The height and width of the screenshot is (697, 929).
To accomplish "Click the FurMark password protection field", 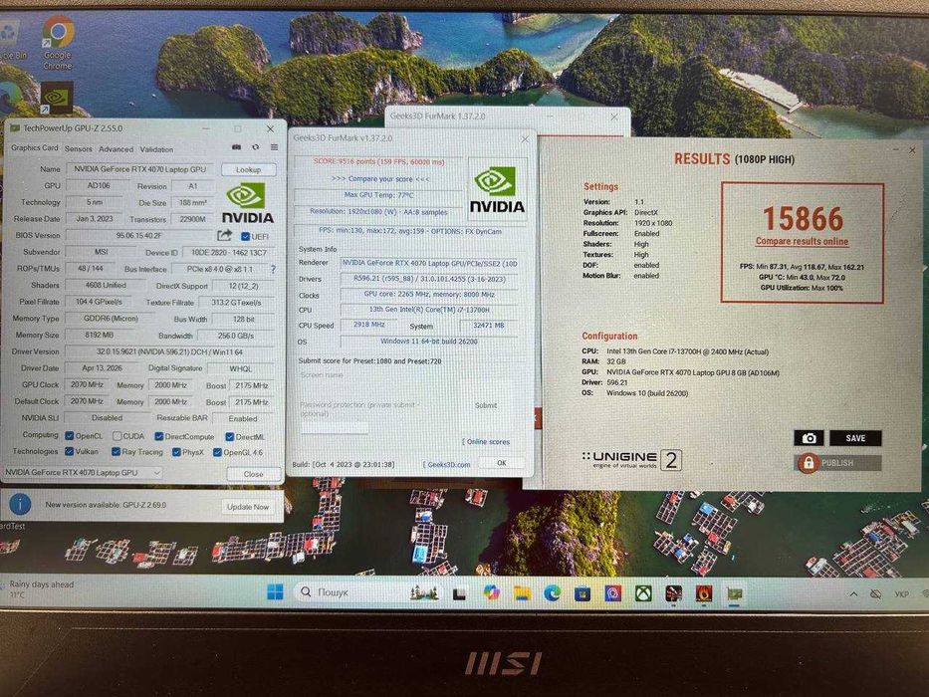I will coord(335,428).
